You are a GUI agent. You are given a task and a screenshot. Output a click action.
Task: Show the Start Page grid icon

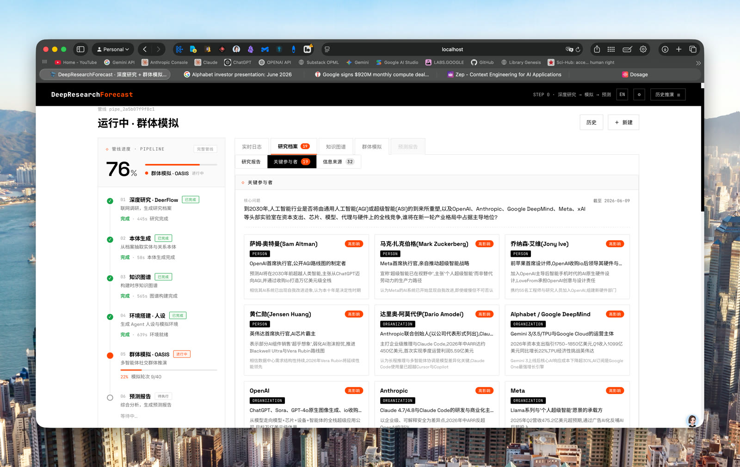[x=611, y=49]
